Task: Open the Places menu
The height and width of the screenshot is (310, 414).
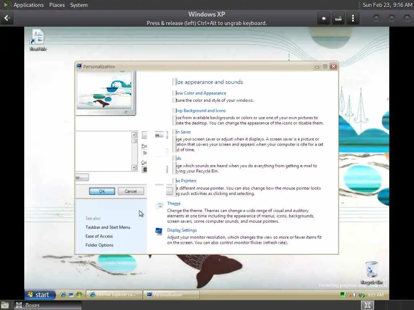Action: point(57,5)
